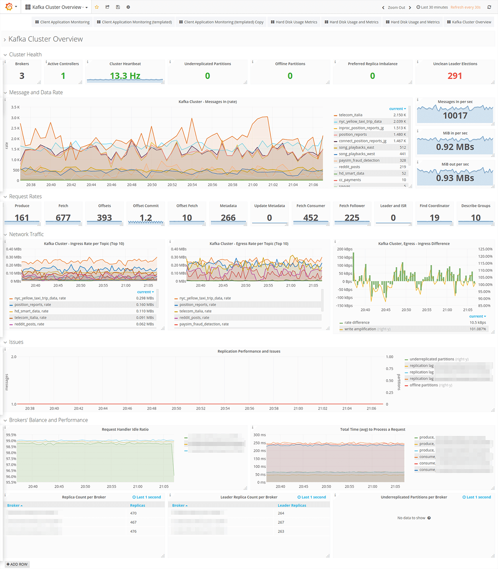Share the dashboard via share icon
498x569 pixels.
pyautogui.click(x=107, y=7)
